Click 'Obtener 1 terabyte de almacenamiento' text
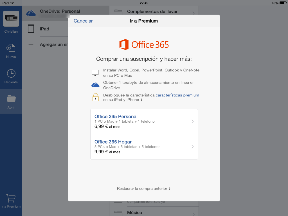 149,85
